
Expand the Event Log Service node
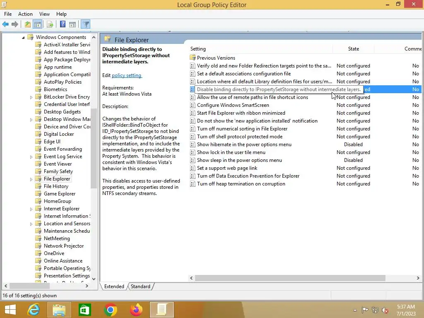pyautogui.click(x=31, y=157)
